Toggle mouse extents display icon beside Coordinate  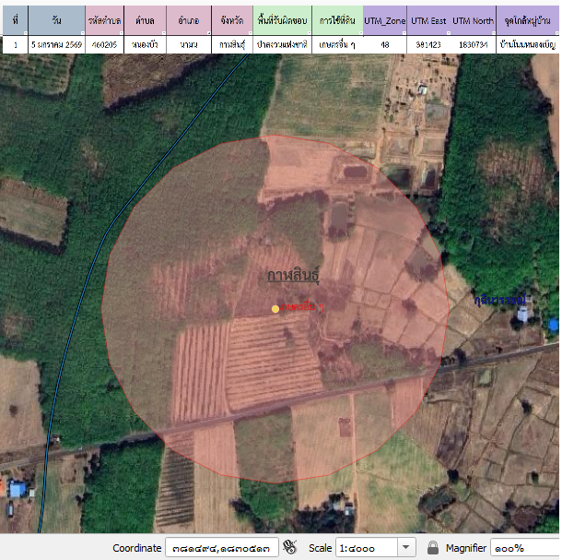(289, 547)
